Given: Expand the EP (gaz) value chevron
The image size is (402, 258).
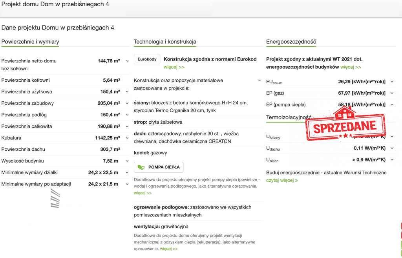Looking at the screenshot, I should click(392, 93).
